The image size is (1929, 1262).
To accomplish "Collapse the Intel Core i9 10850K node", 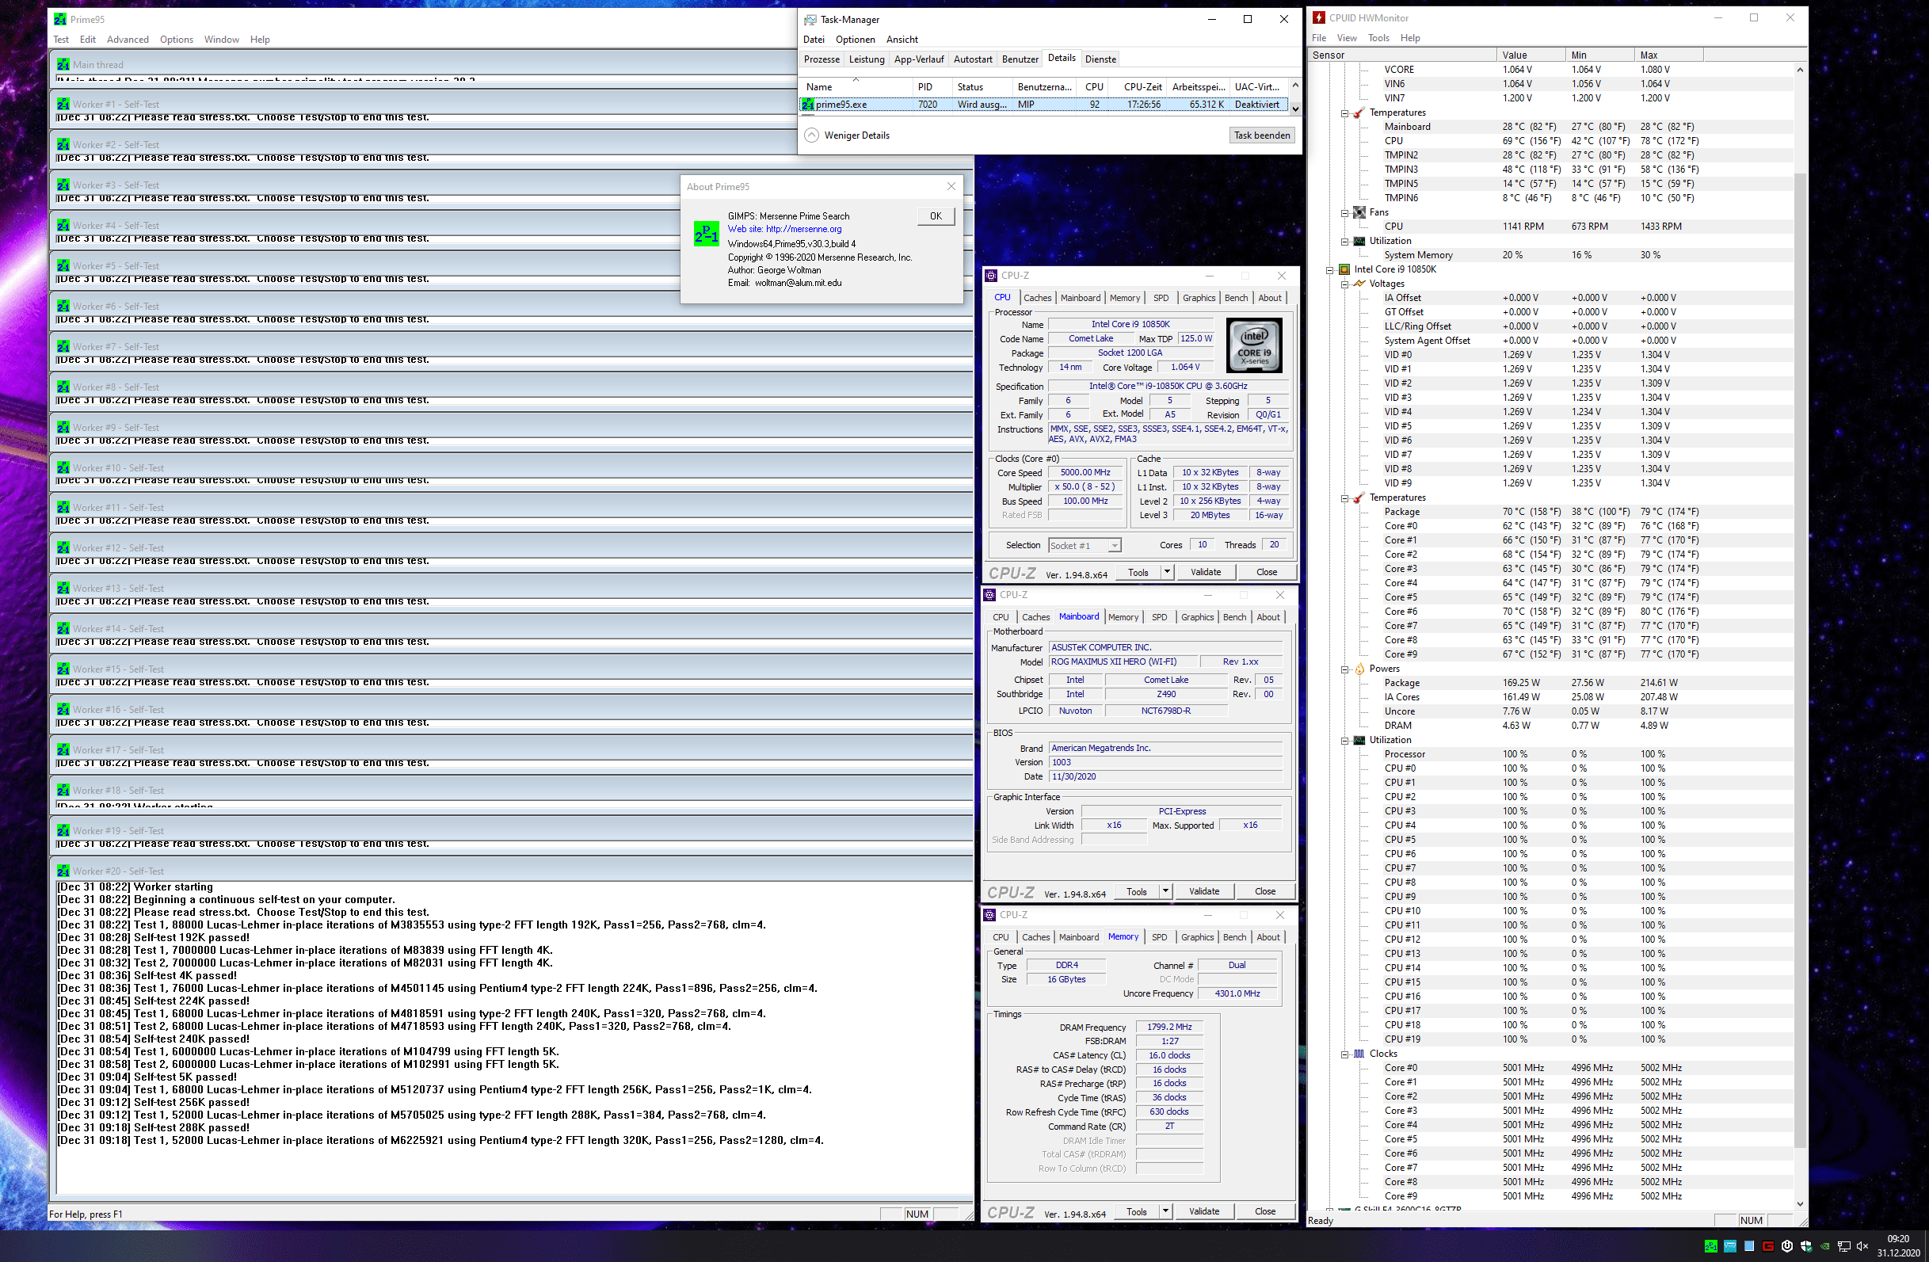I will coord(1330,270).
